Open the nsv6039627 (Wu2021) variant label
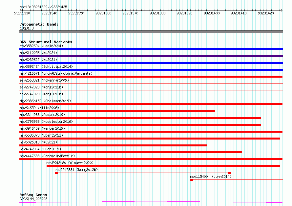 [38, 60]
